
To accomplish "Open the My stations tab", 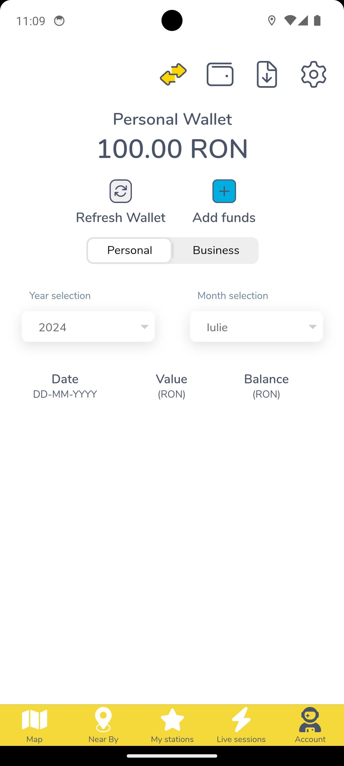I will tap(172, 725).
